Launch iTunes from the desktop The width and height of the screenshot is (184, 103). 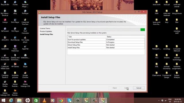click(15, 3)
